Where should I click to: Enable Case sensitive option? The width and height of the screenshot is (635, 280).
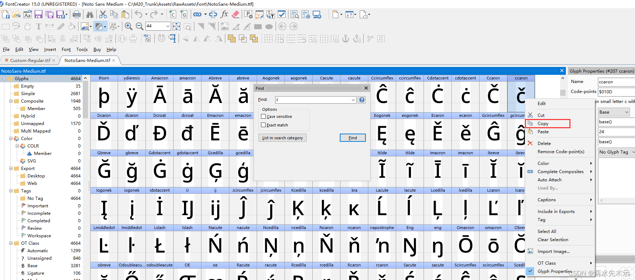263,116
